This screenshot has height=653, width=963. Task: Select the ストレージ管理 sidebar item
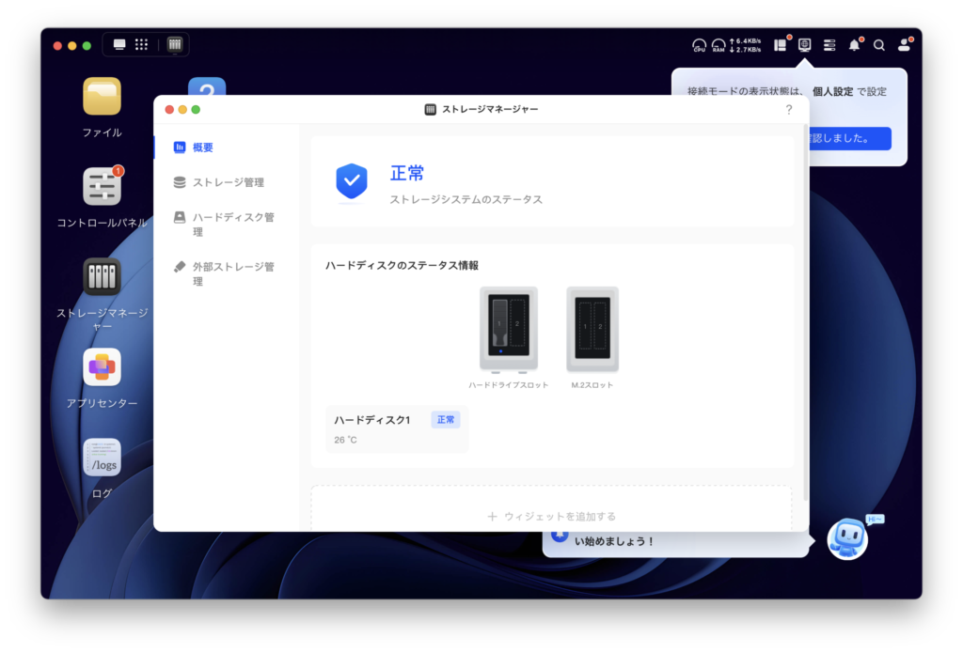[x=228, y=182]
